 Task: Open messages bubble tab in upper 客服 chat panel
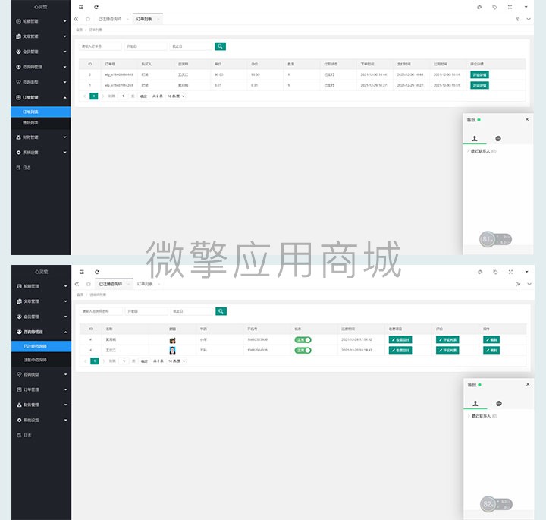coord(498,138)
